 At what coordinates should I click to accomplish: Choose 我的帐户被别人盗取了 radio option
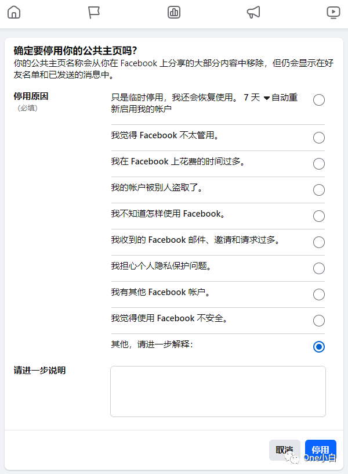tap(319, 190)
